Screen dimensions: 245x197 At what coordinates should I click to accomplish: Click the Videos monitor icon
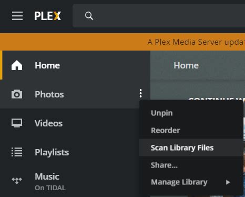[17, 123]
